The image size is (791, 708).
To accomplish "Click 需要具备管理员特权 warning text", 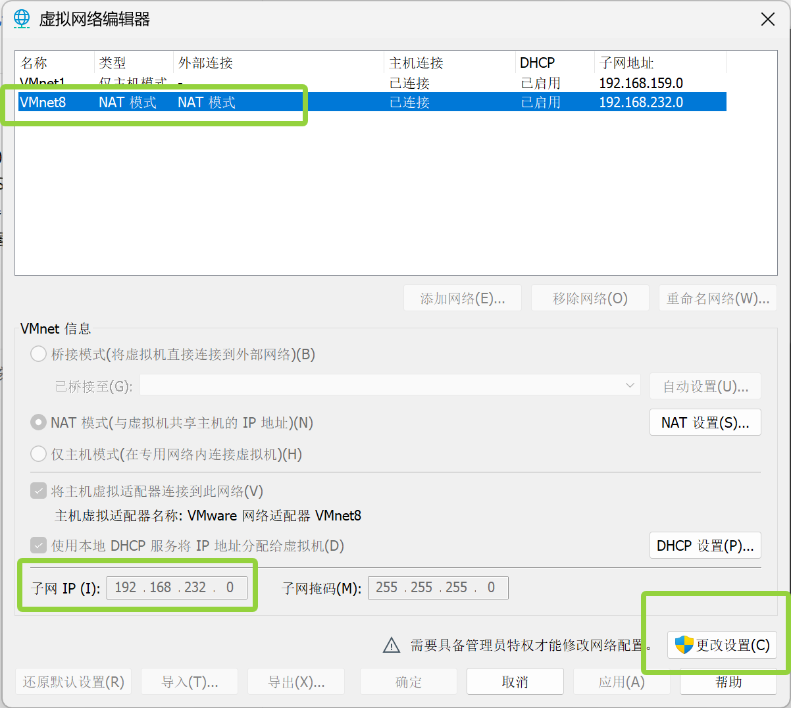I will coord(531,645).
